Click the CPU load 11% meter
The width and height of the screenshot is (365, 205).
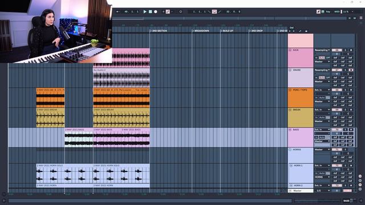[x=346, y=11]
